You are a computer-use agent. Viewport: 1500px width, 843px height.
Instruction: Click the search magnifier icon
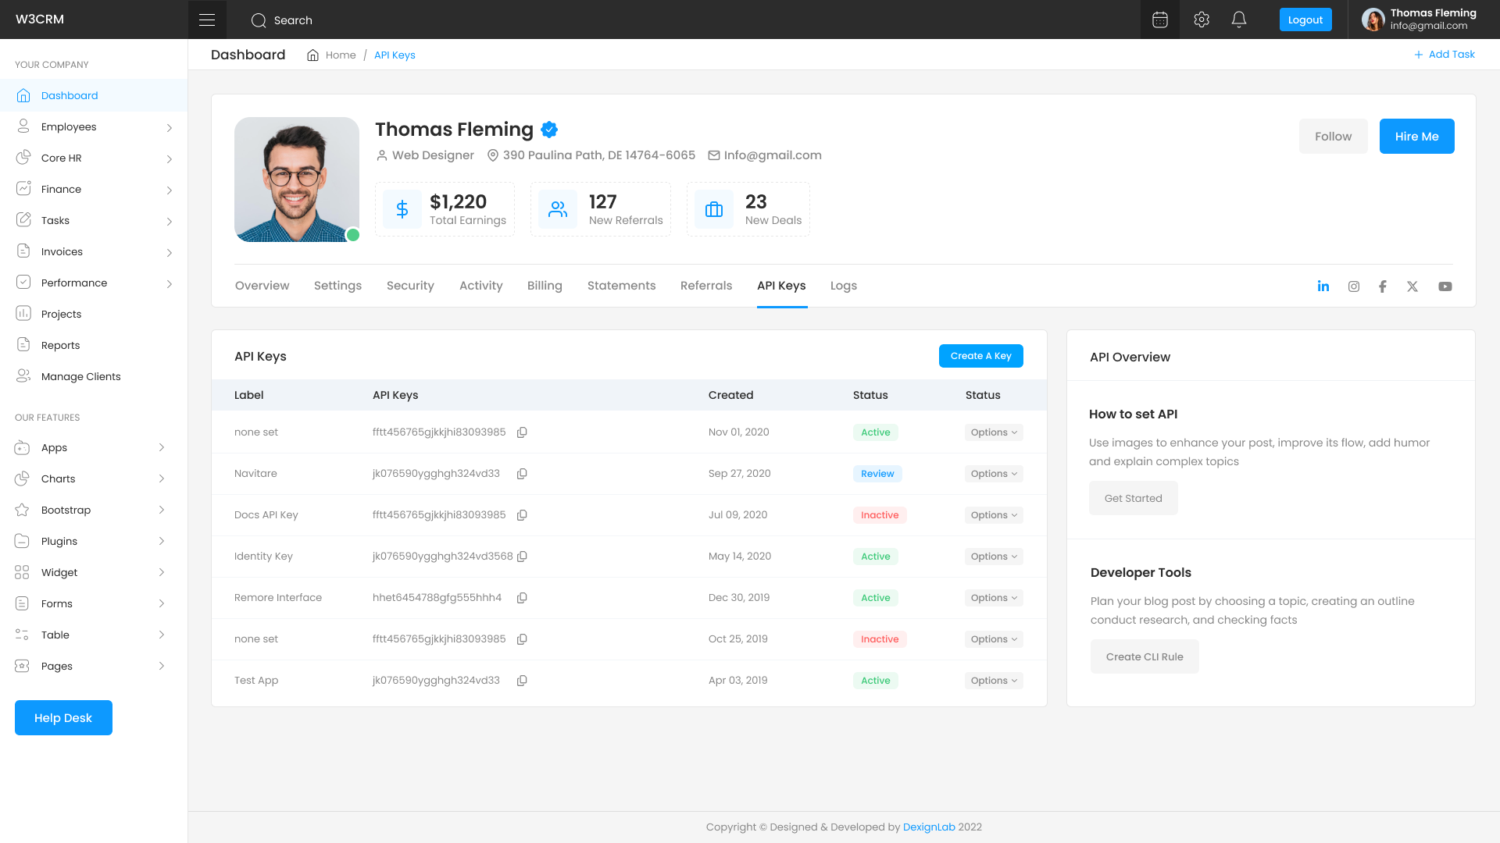tap(259, 20)
